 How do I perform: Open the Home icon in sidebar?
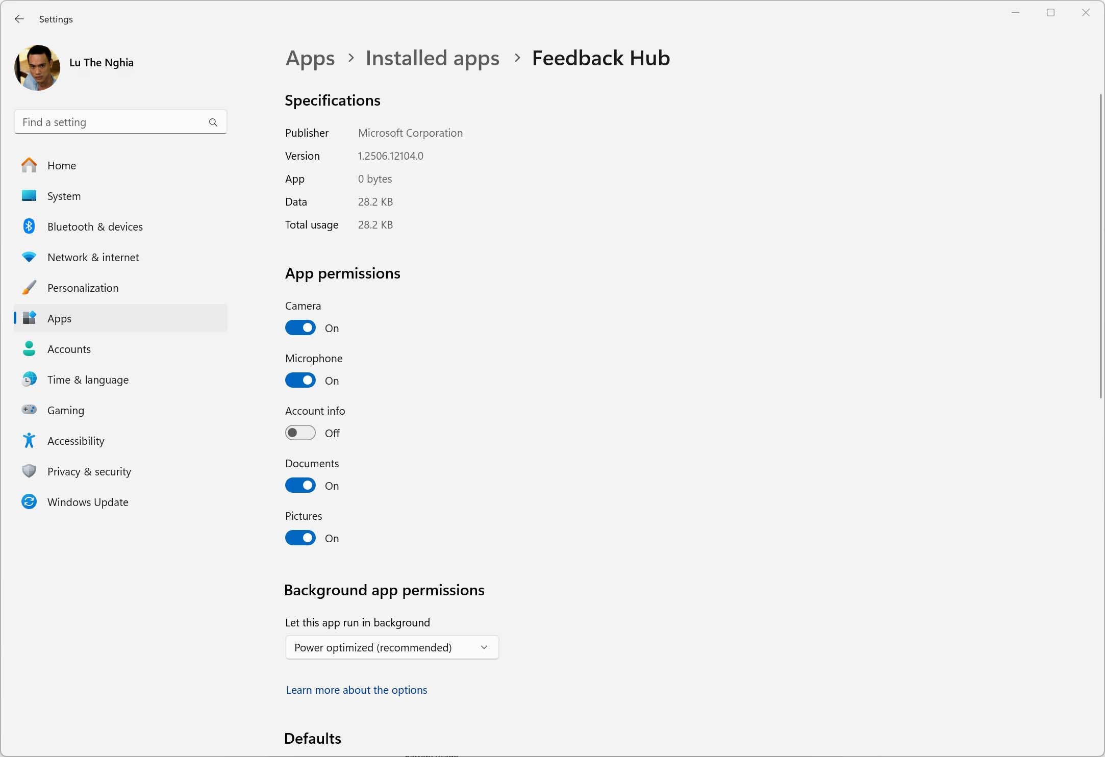[x=29, y=165]
